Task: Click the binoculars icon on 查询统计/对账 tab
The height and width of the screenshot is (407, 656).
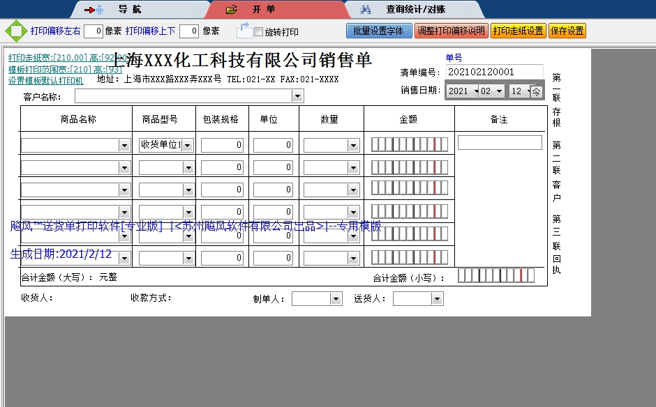Action: click(x=366, y=10)
